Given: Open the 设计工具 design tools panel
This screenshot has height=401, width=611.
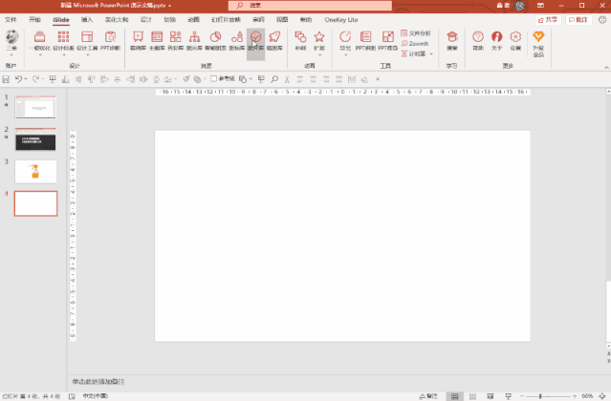Looking at the screenshot, I should (x=87, y=40).
